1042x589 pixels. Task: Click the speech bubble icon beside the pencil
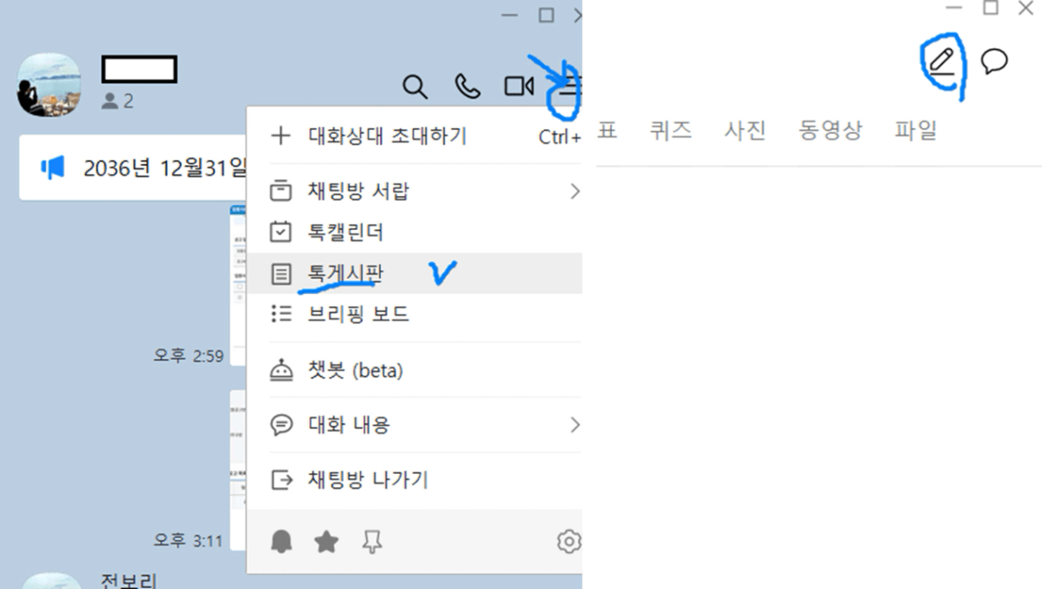point(994,61)
